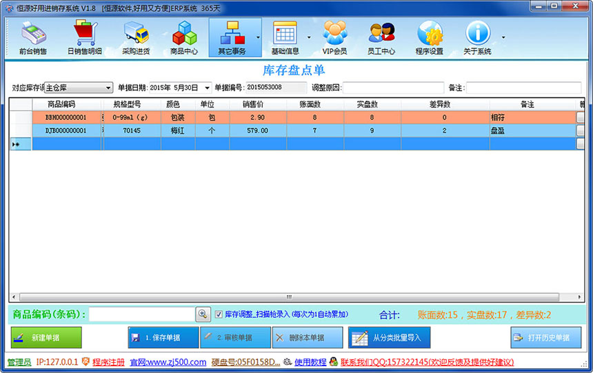Viewport: 593px width, 373px height.
Task: Toggle 库存调整_扫描枪录入 checkbox
Action: [x=219, y=314]
